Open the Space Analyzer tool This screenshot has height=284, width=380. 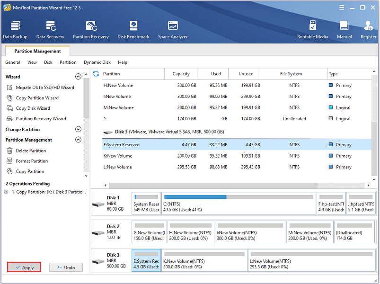[x=173, y=30]
